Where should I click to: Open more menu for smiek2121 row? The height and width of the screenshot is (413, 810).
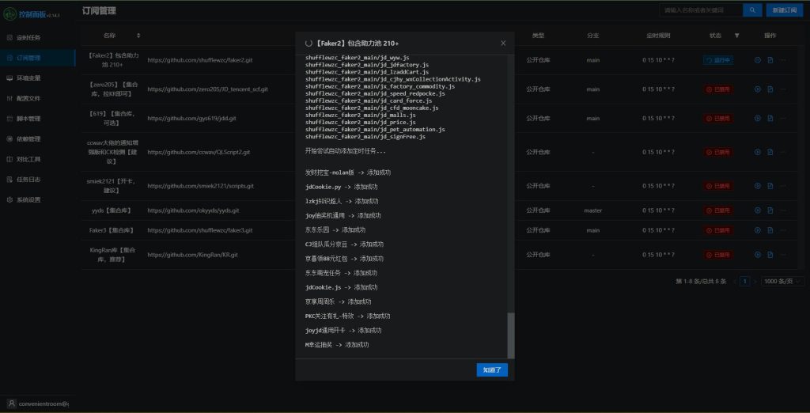tap(783, 186)
